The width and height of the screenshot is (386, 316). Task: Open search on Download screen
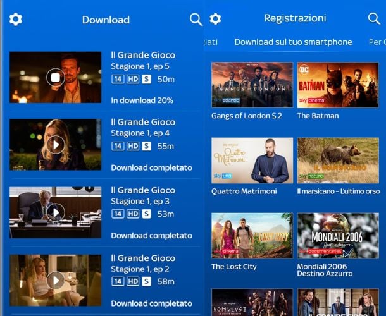(x=196, y=20)
